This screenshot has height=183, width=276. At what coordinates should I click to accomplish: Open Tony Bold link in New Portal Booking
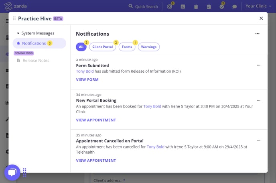pyautogui.click(x=152, y=106)
